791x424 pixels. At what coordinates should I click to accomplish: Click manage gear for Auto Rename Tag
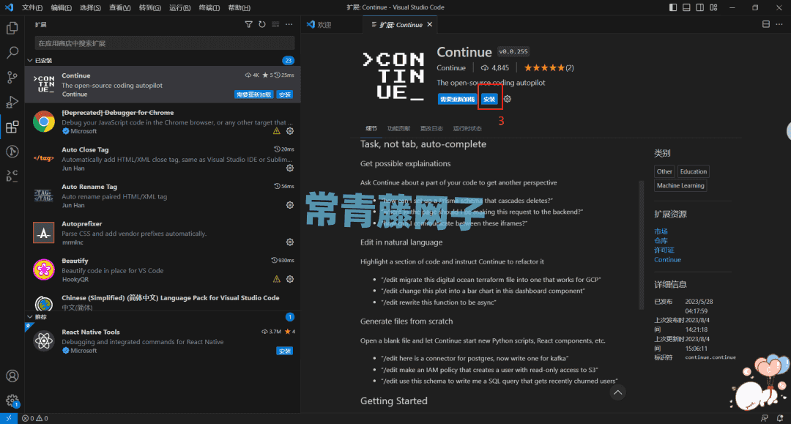pyautogui.click(x=290, y=205)
